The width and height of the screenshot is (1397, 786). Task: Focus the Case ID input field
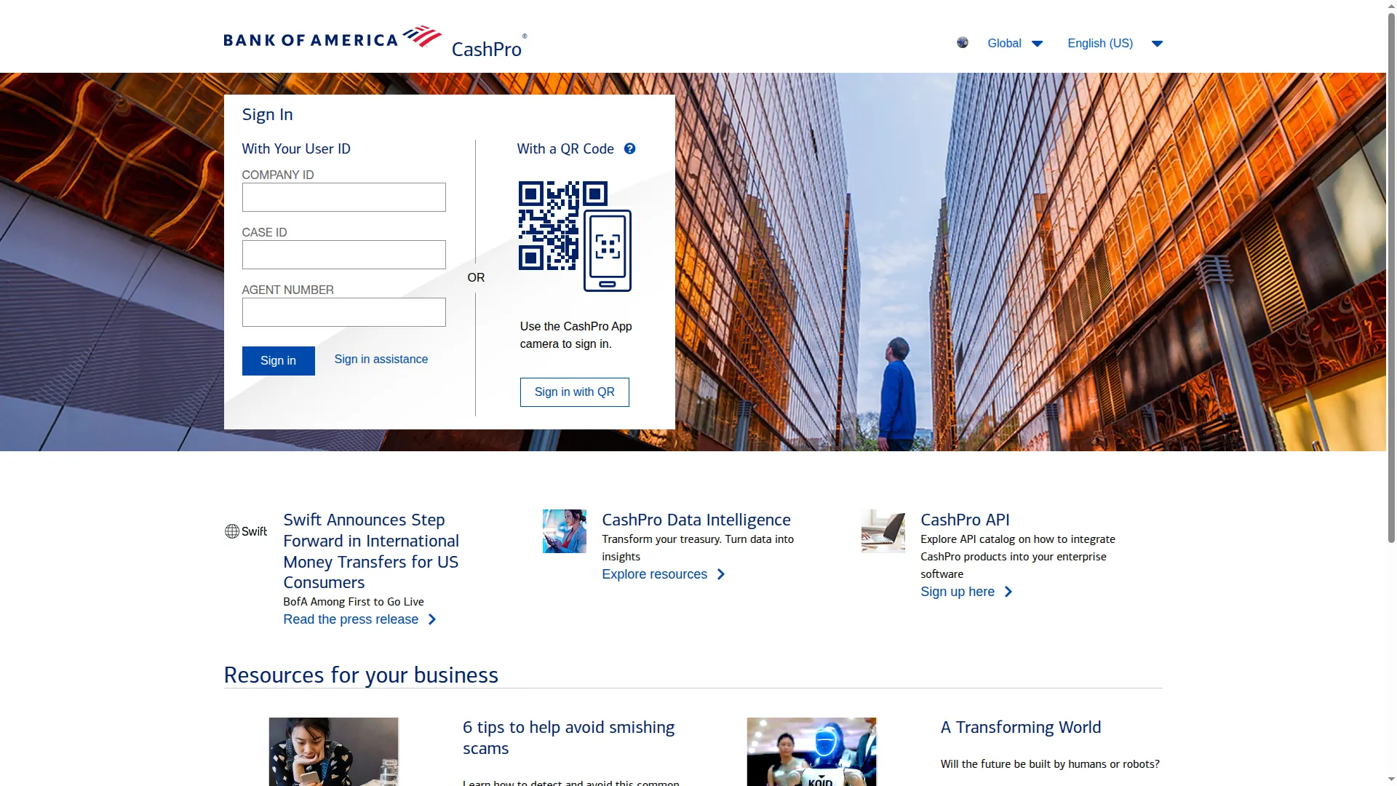point(343,255)
